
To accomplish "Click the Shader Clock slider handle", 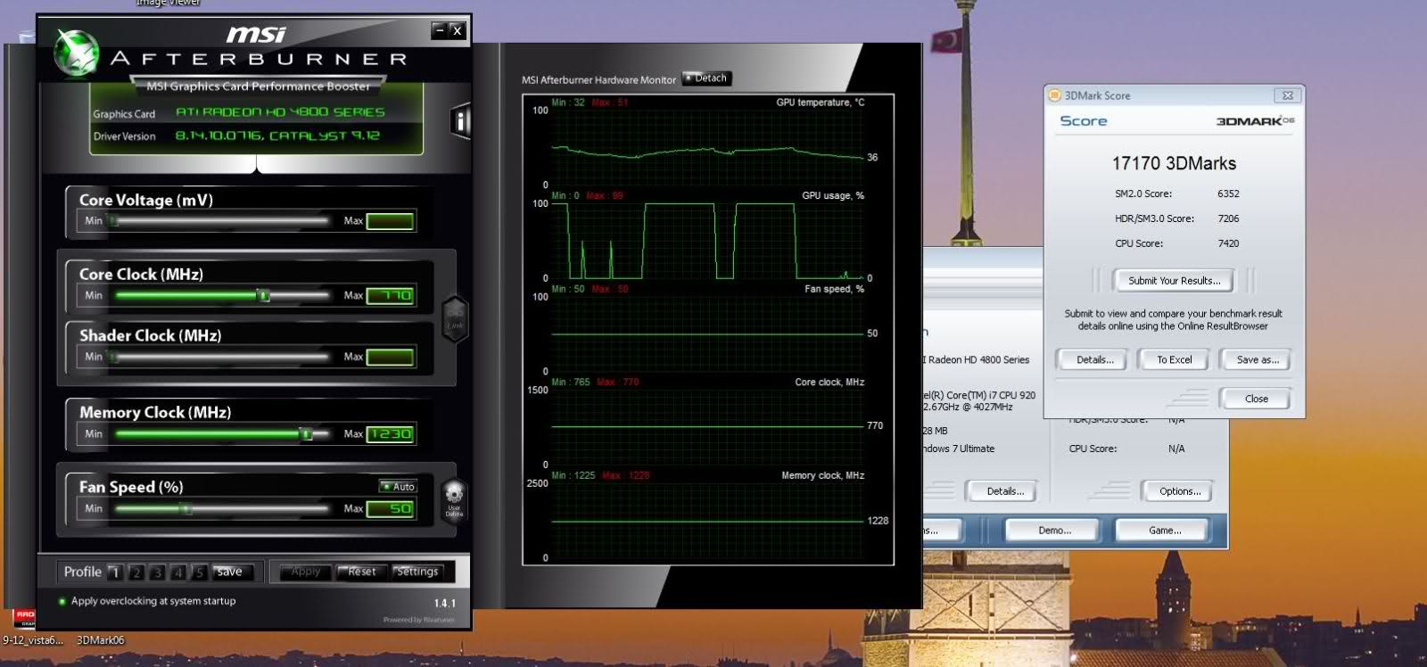I will [113, 357].
